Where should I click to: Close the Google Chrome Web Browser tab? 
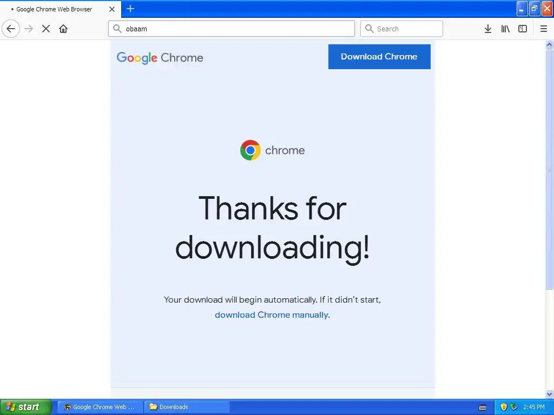[112, 9]
